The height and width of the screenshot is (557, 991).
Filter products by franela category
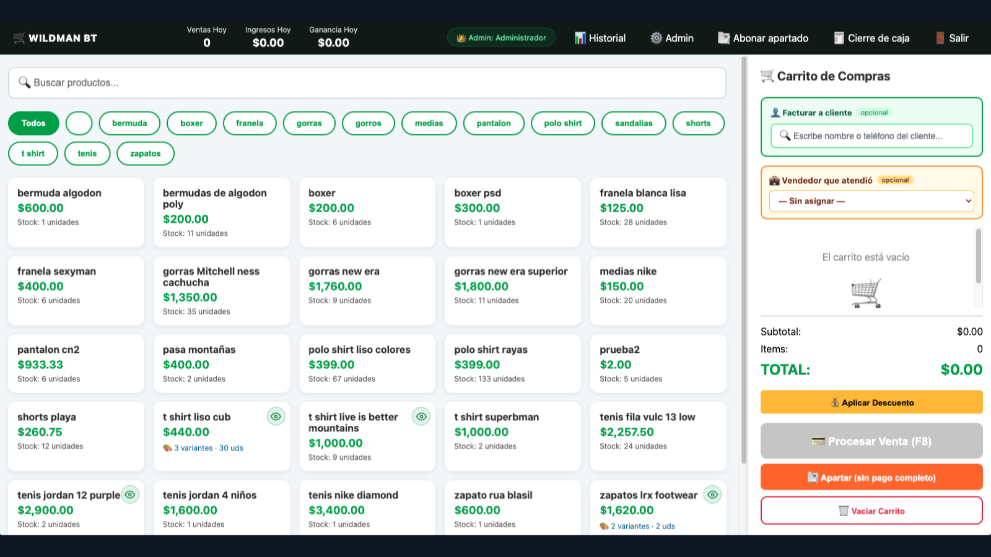pos(250,123)
